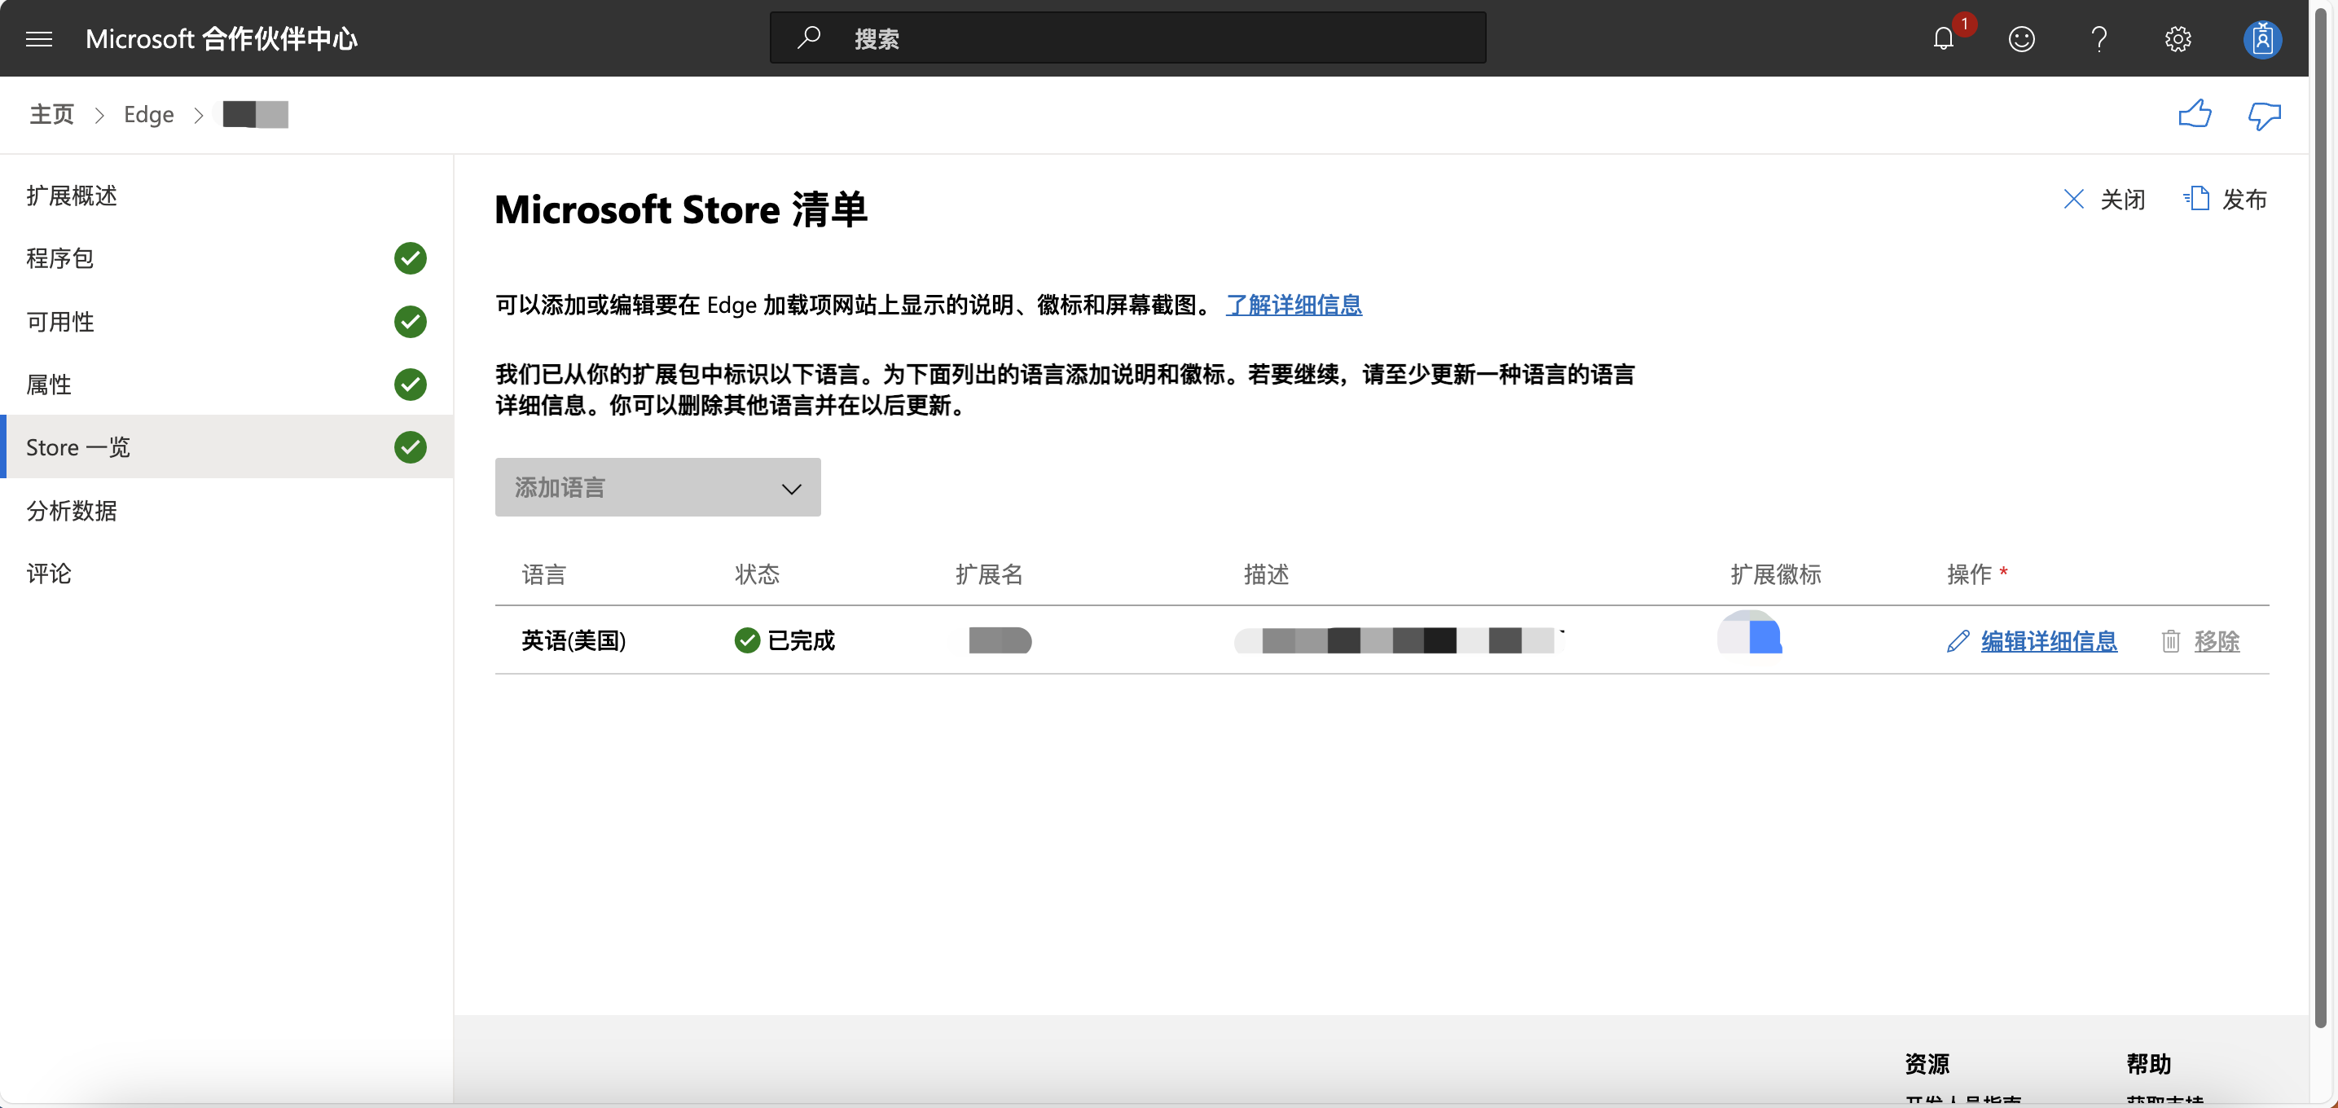Image resolution: width=2338 pixels, height=1108 pixels.
Task: Click the Store 一览 green check icon
Action: [411, 446]
